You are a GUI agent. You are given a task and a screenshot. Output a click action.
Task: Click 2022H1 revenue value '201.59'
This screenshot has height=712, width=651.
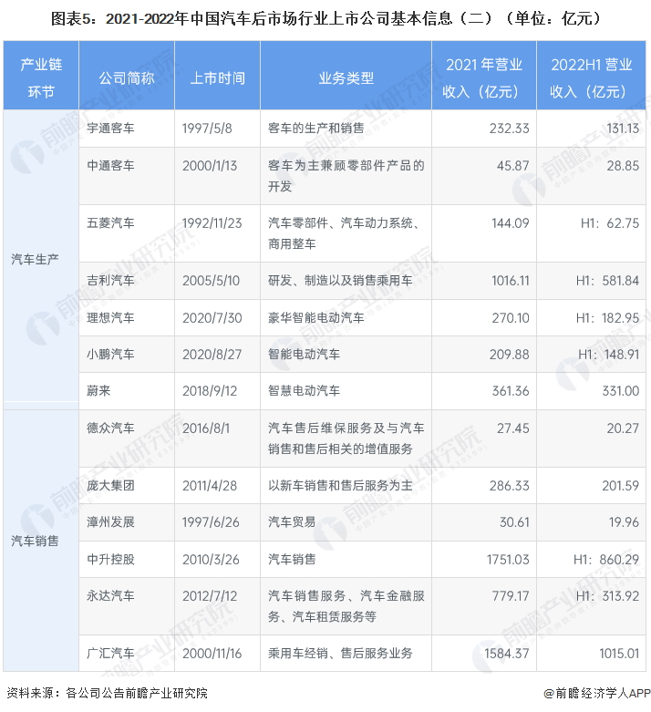(621, 485)
